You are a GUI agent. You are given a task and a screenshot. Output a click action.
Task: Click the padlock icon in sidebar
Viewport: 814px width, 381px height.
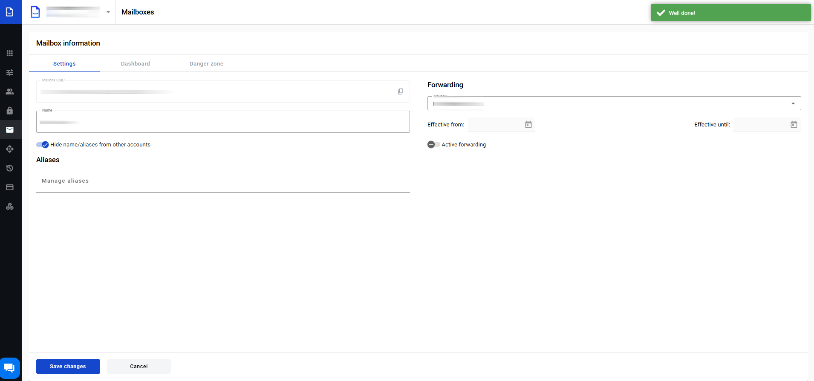(10, 111)
